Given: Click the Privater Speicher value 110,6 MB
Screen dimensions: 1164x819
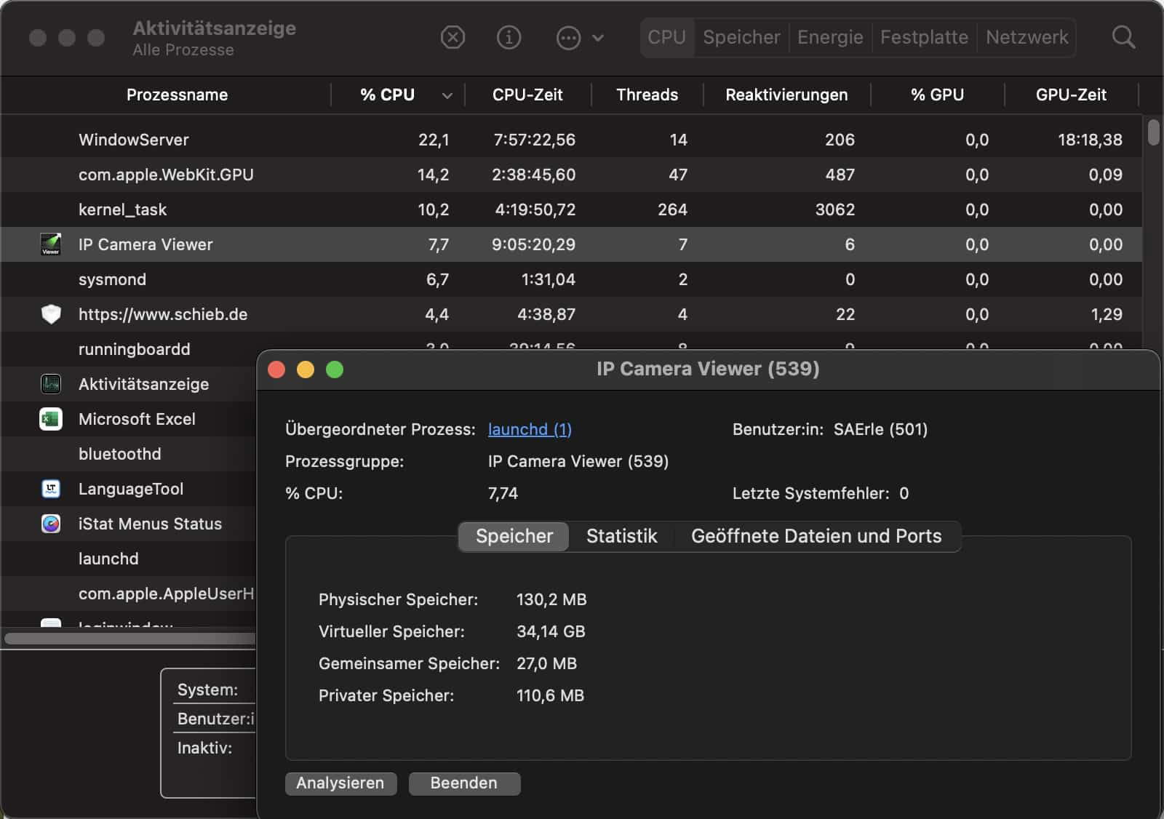Looking at the screenshot, I should pyautogui.click(x=550, y=695).
